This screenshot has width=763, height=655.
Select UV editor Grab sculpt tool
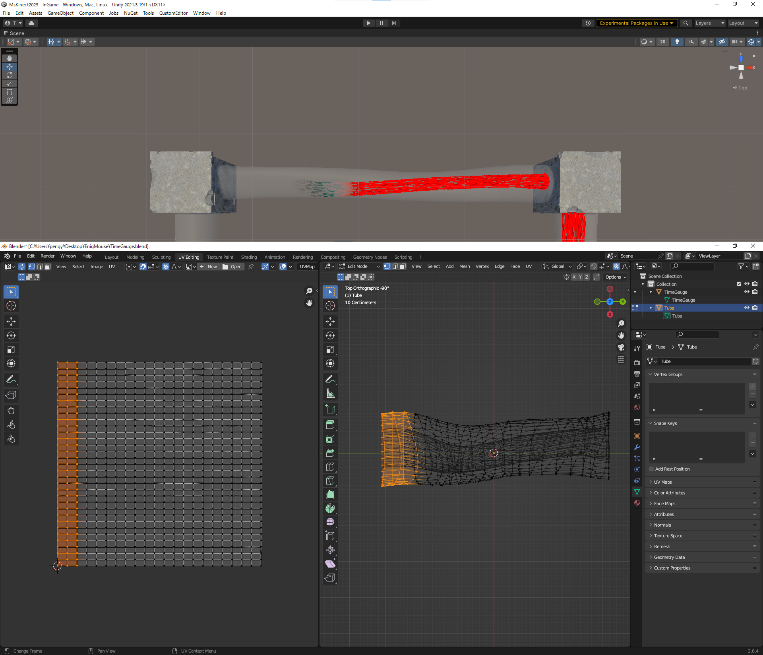pyautogui.click(x=11, y=411)
